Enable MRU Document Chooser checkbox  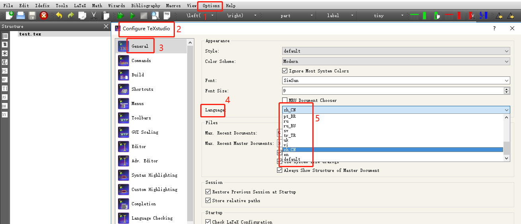(x=285, y=100)
